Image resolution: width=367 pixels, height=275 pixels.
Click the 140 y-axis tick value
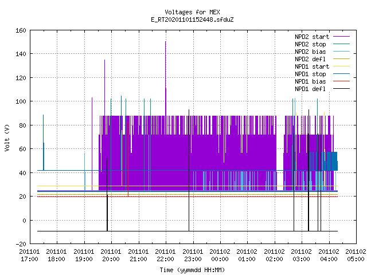(21, 54)
